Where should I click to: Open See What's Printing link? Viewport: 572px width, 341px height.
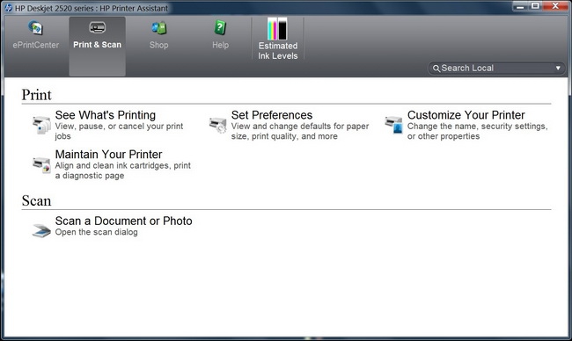106,115
